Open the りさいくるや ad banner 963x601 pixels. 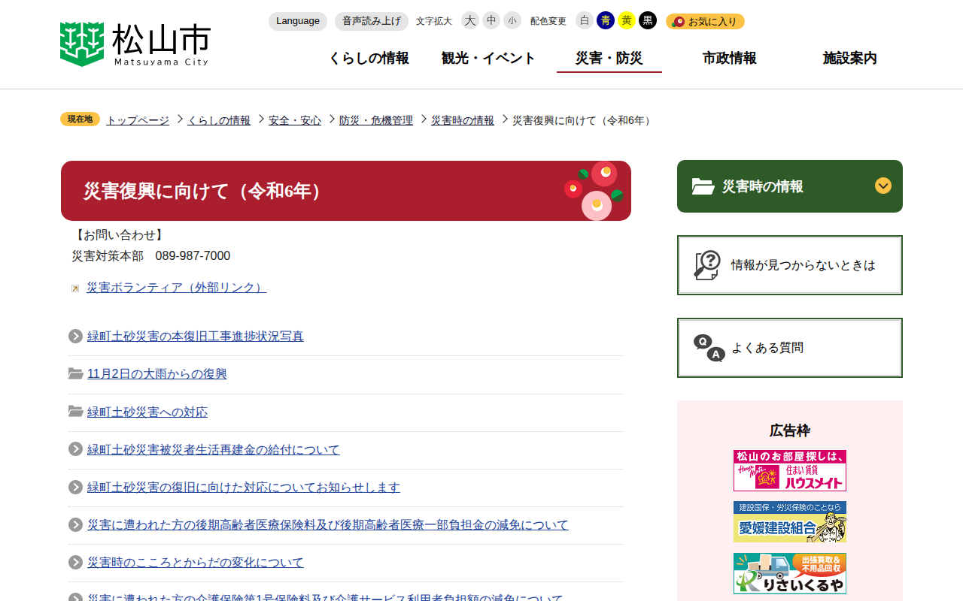click(x=790, y=573)
